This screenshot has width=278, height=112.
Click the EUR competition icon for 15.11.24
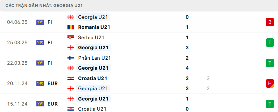(x=40, y=104)
